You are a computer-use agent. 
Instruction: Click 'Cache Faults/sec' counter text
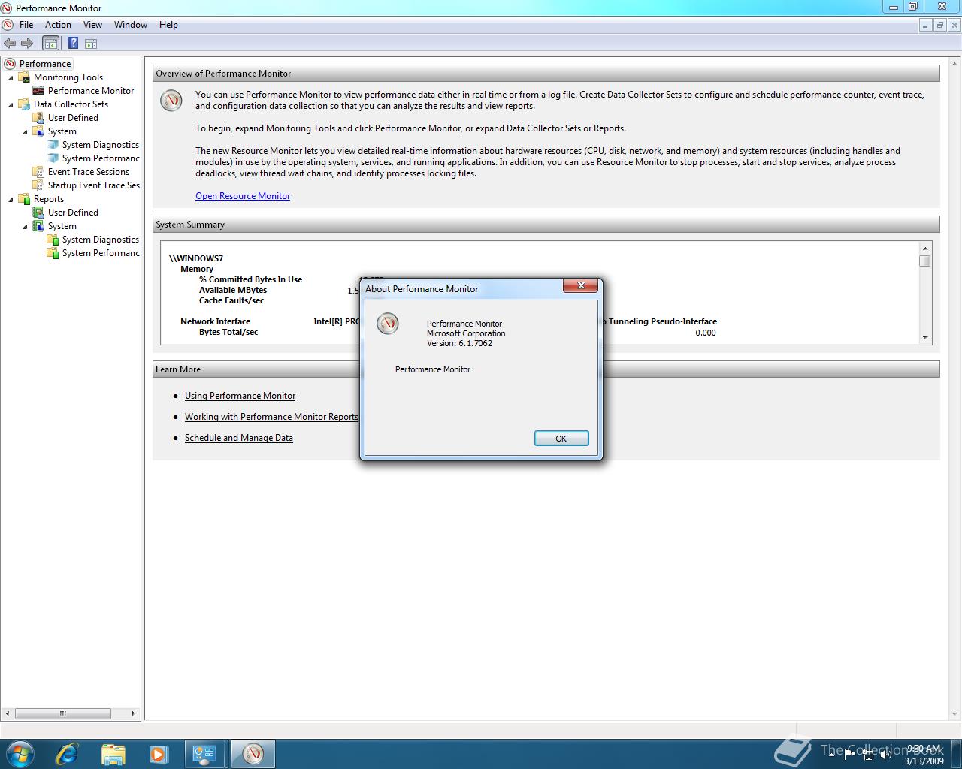(x=231, y=300)
